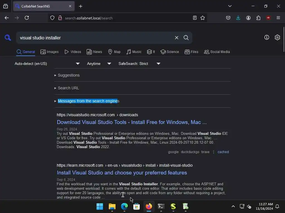List all tabs chevron

tap(230, 6)
